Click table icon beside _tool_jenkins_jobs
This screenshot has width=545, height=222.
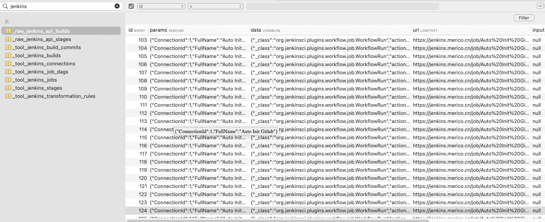8,80
